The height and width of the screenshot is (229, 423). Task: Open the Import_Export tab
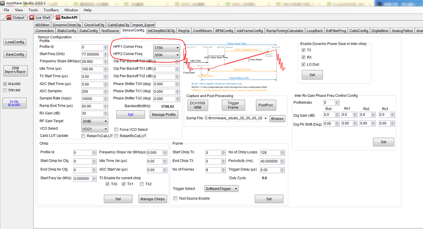(x=143, y=25)
